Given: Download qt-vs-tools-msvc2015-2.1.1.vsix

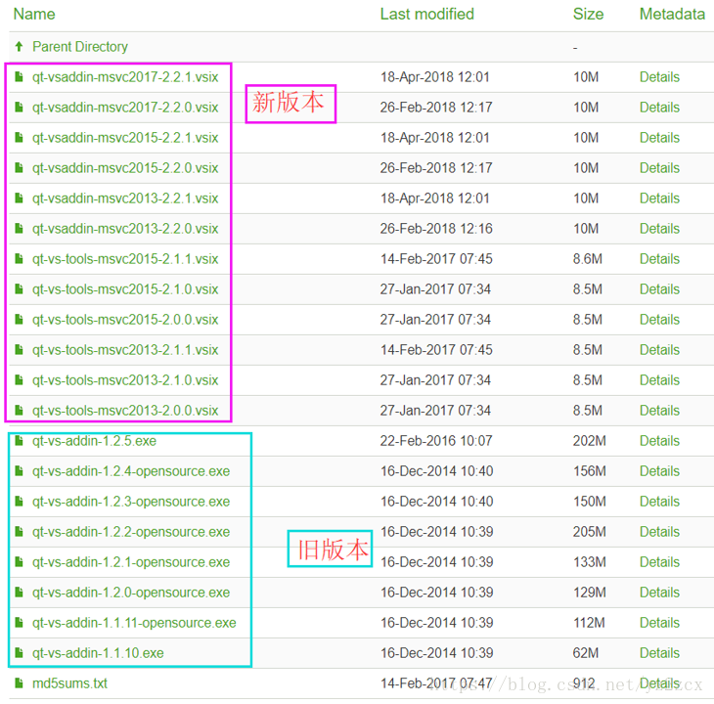Looking at the screenshot, I should [125, 259].
